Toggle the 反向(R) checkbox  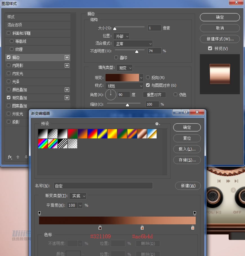tap(148, 77)
